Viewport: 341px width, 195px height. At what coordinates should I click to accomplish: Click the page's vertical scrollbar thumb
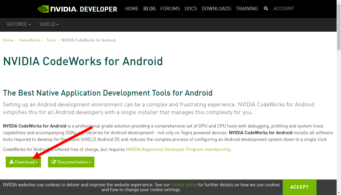[339, 28]
